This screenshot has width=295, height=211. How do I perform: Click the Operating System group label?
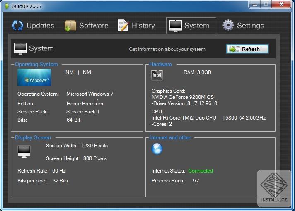[36, 65]
